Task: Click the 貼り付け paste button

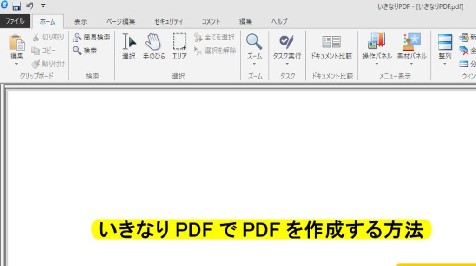Action: point(48,64)
